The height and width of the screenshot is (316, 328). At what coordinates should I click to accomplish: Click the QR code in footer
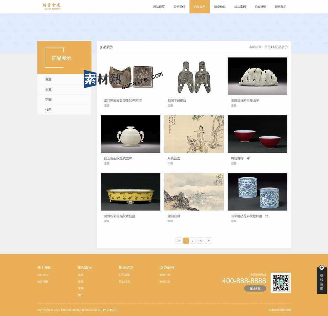[280, 282]
